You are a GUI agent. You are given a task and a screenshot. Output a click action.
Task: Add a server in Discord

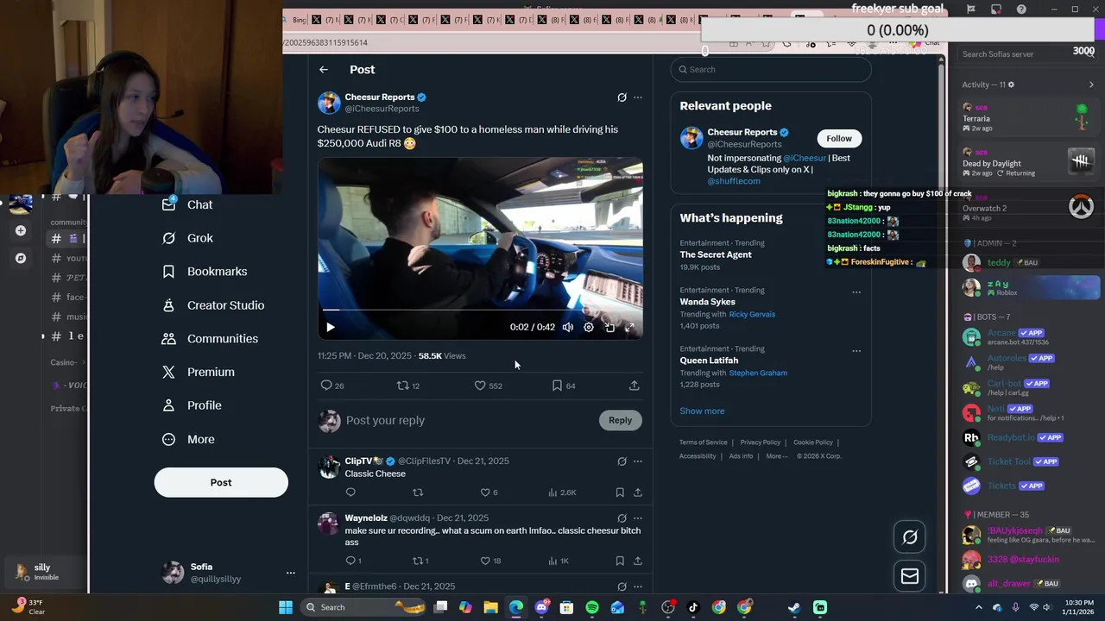(x=21, y=230)
